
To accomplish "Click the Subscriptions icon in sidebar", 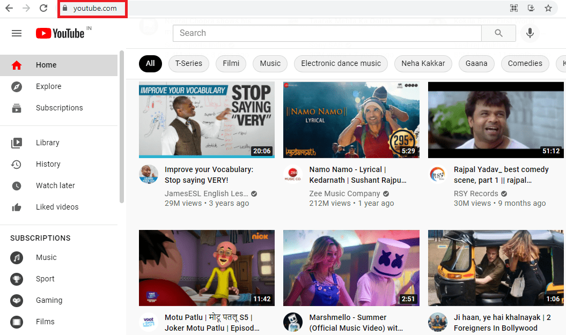I will tap(17, 108).
